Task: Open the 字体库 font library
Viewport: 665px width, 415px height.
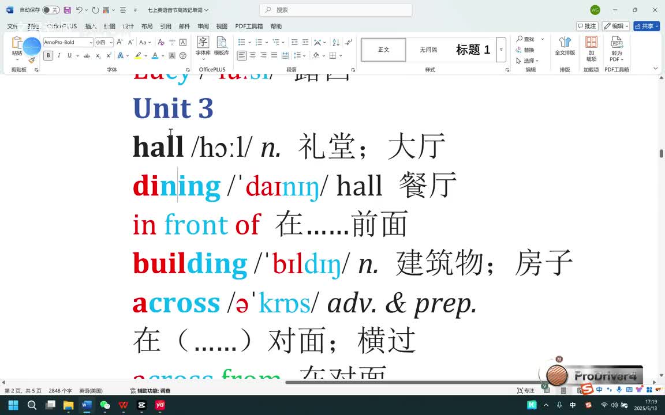Action: 203,46
